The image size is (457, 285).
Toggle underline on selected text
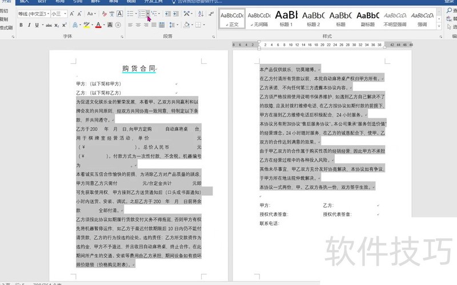point(37,25)
